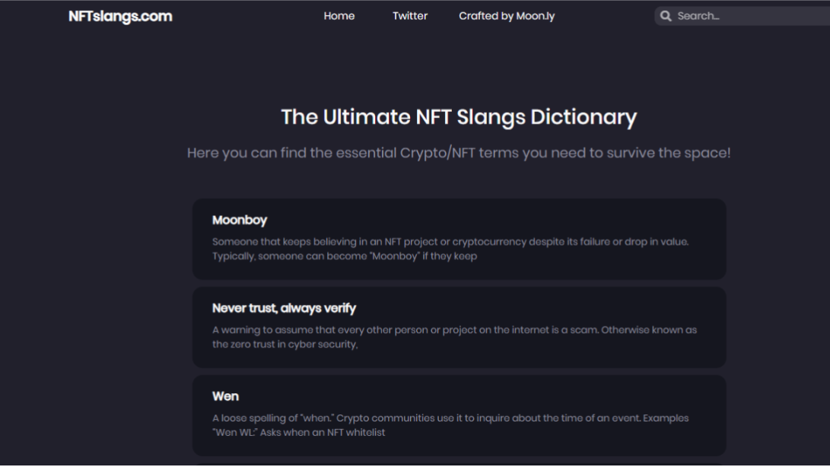This screenshot has height=467, width=830.
Task: Click the NFTslangs.com site logo
Action: pos(120,16)
